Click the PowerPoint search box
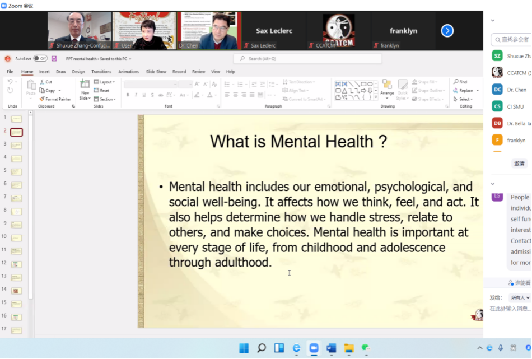 [308, 59]
